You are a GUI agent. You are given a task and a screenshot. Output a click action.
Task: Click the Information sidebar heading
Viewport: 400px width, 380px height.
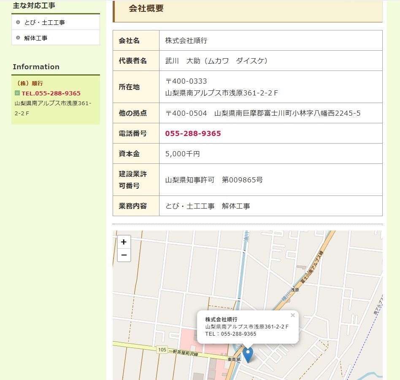(x=36, y=67)
